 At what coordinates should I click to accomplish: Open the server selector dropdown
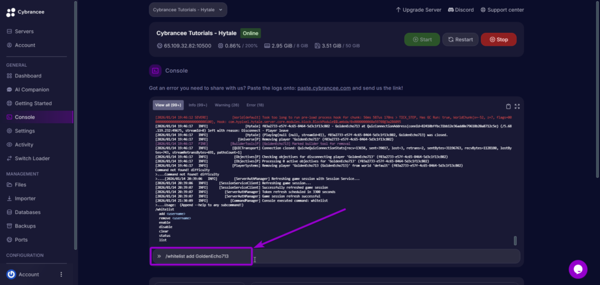[187, 9]
